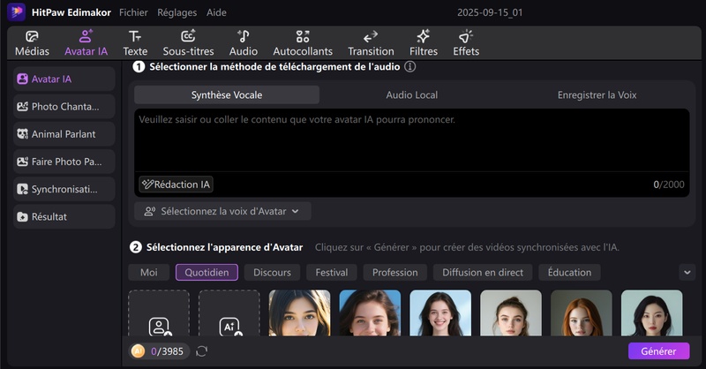The width and height of the screenshot is (706, 369).
Task: Click the avatar speech text input area
Action: pos(411,141)
